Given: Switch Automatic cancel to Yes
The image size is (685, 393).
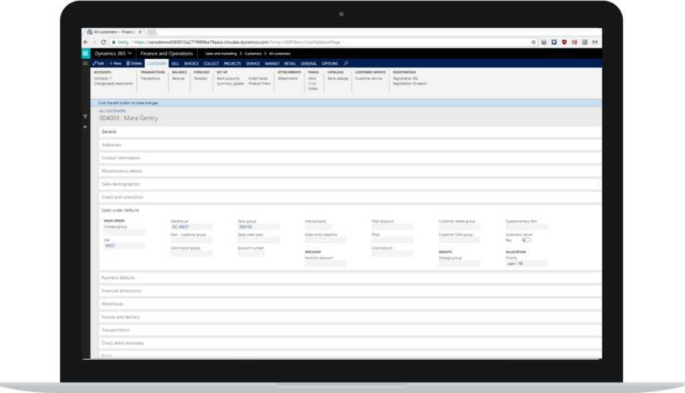Looking at the screenshot, I should click(526, 240).
